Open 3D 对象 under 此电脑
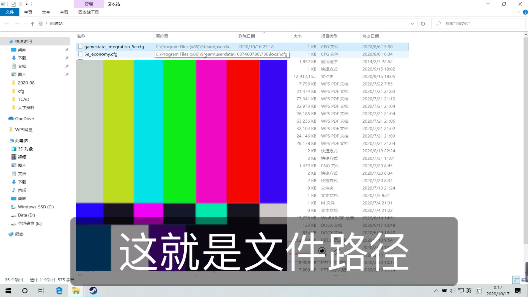 coord(25,149)
